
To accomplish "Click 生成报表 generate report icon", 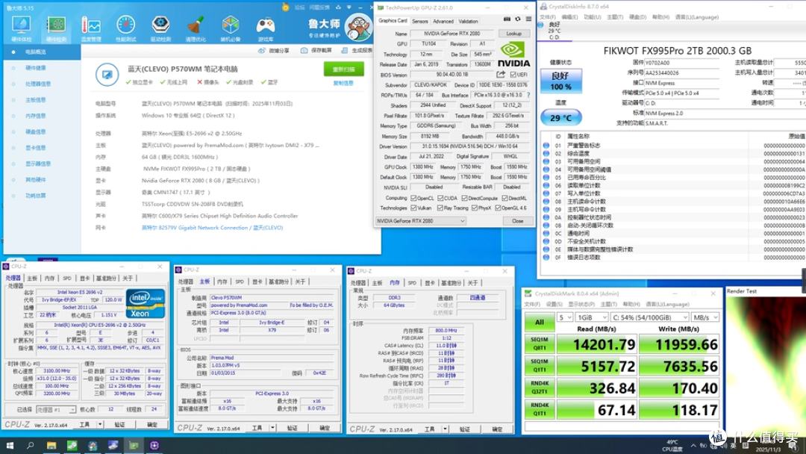I will [x=345, y=50].
